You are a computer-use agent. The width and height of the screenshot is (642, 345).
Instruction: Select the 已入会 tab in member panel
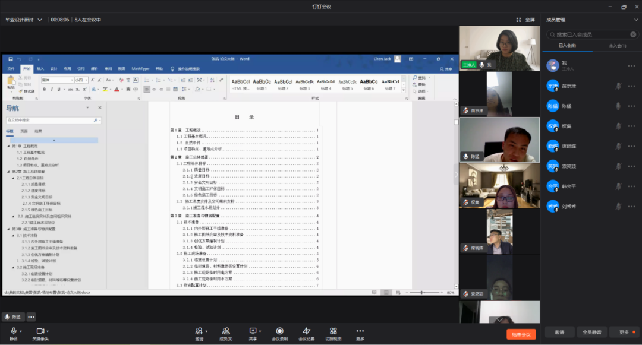[567, 46]
